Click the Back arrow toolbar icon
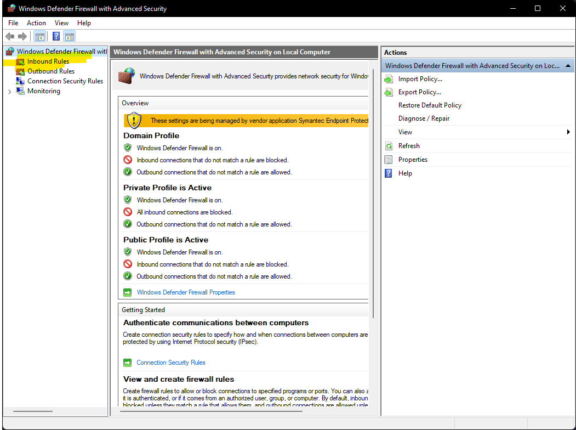This screenshot has width=576, height=430. coord(10,36)
